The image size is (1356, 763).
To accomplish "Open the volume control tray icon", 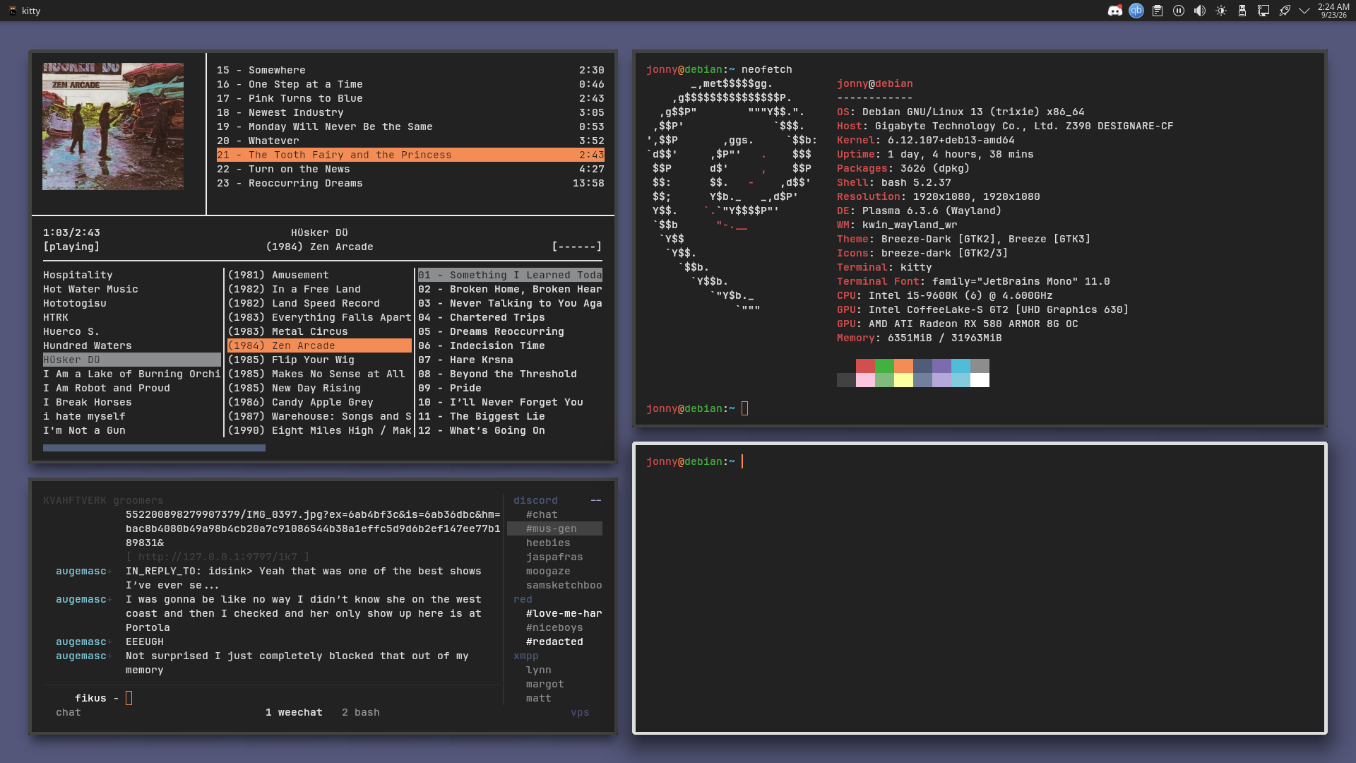I will pos(1199,11).
